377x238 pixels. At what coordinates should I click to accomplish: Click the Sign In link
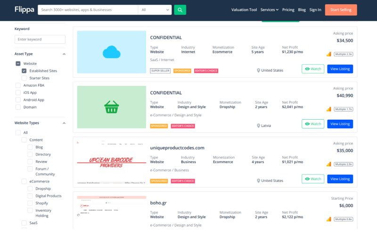point(315,10)
